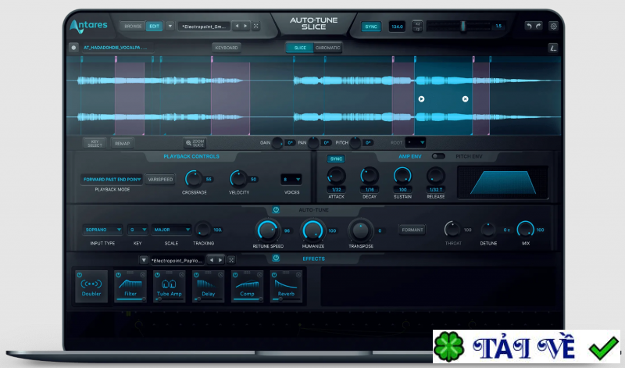Screen dimensions: 625x368
Task: Randomize the effects preset with dice icon
Action: pyautogui.click(x=231, y=260)
